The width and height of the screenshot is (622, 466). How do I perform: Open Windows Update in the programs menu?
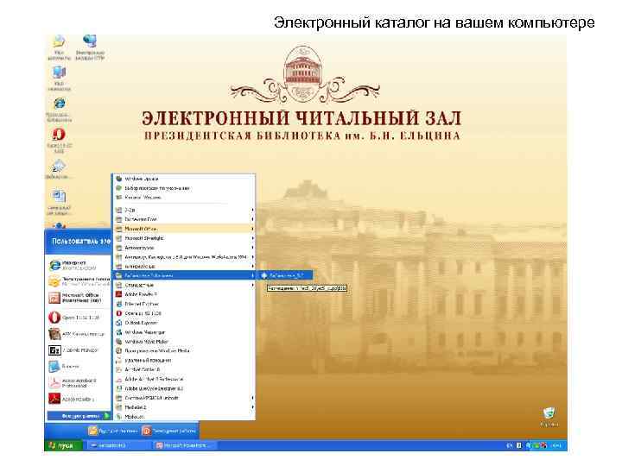141,179
